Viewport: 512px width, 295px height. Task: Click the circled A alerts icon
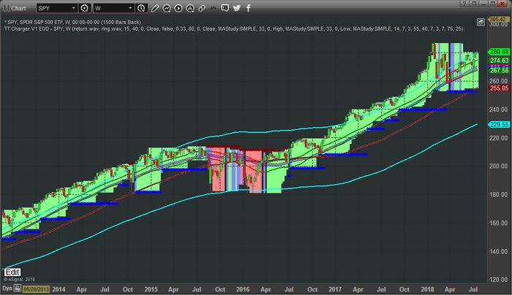tap(191, 9)
